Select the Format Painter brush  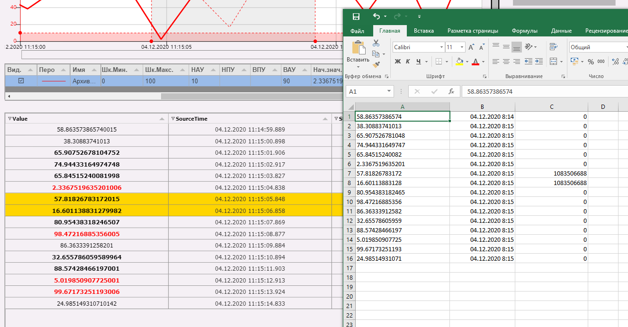[x=376, y=64]
